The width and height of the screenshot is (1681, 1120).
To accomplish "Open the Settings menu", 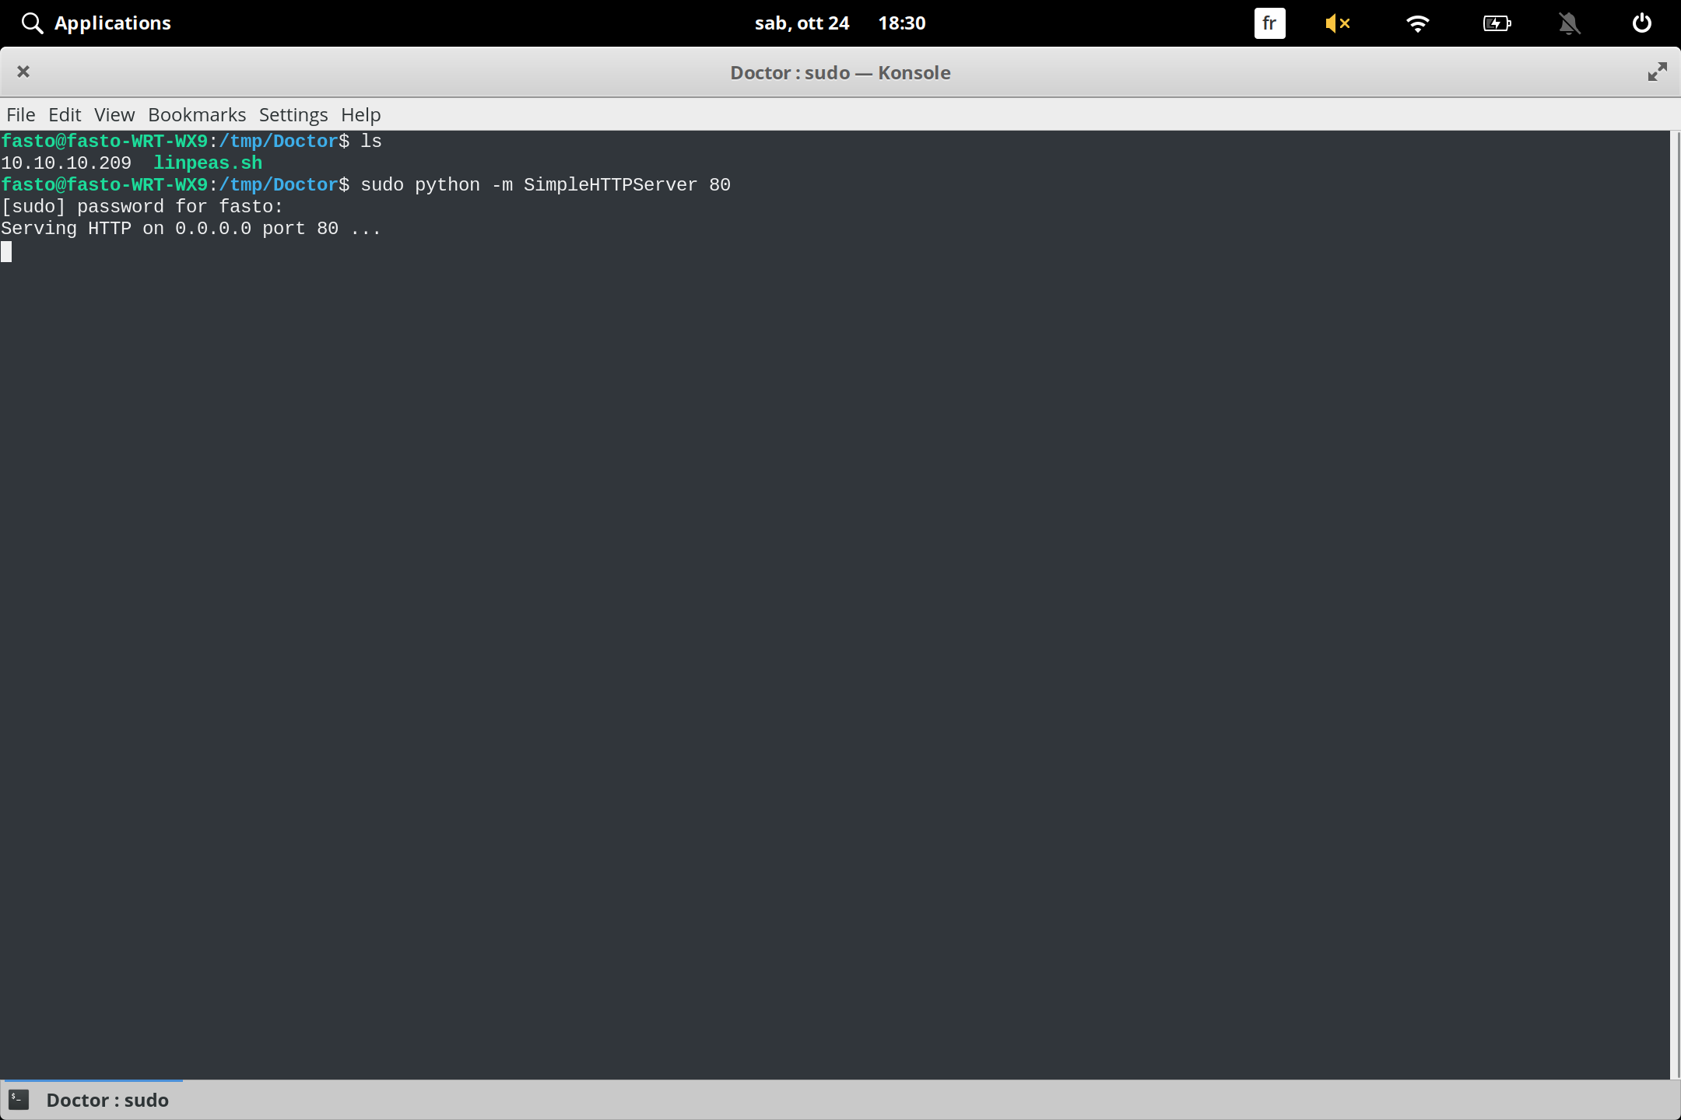I will pyautogui.click(x=292, y=114).
